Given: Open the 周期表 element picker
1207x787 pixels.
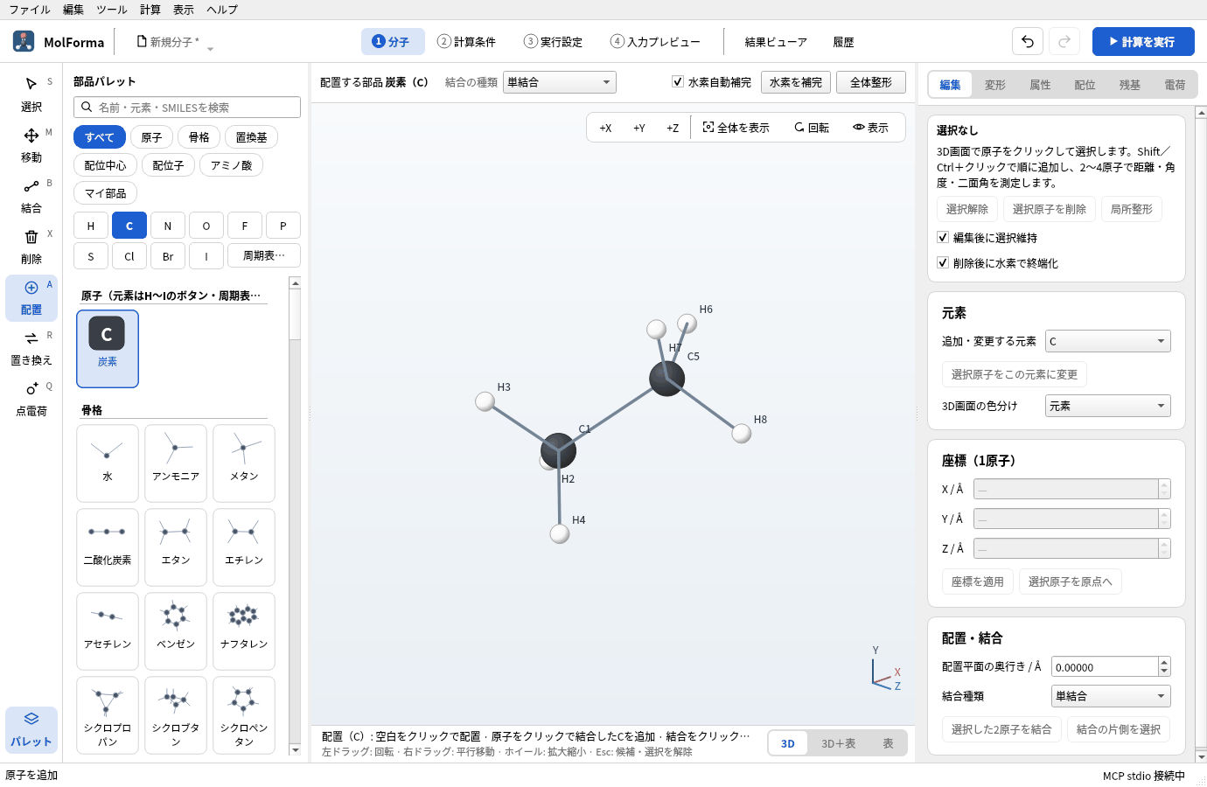Looking at the screenshot, I should (264, 256).
